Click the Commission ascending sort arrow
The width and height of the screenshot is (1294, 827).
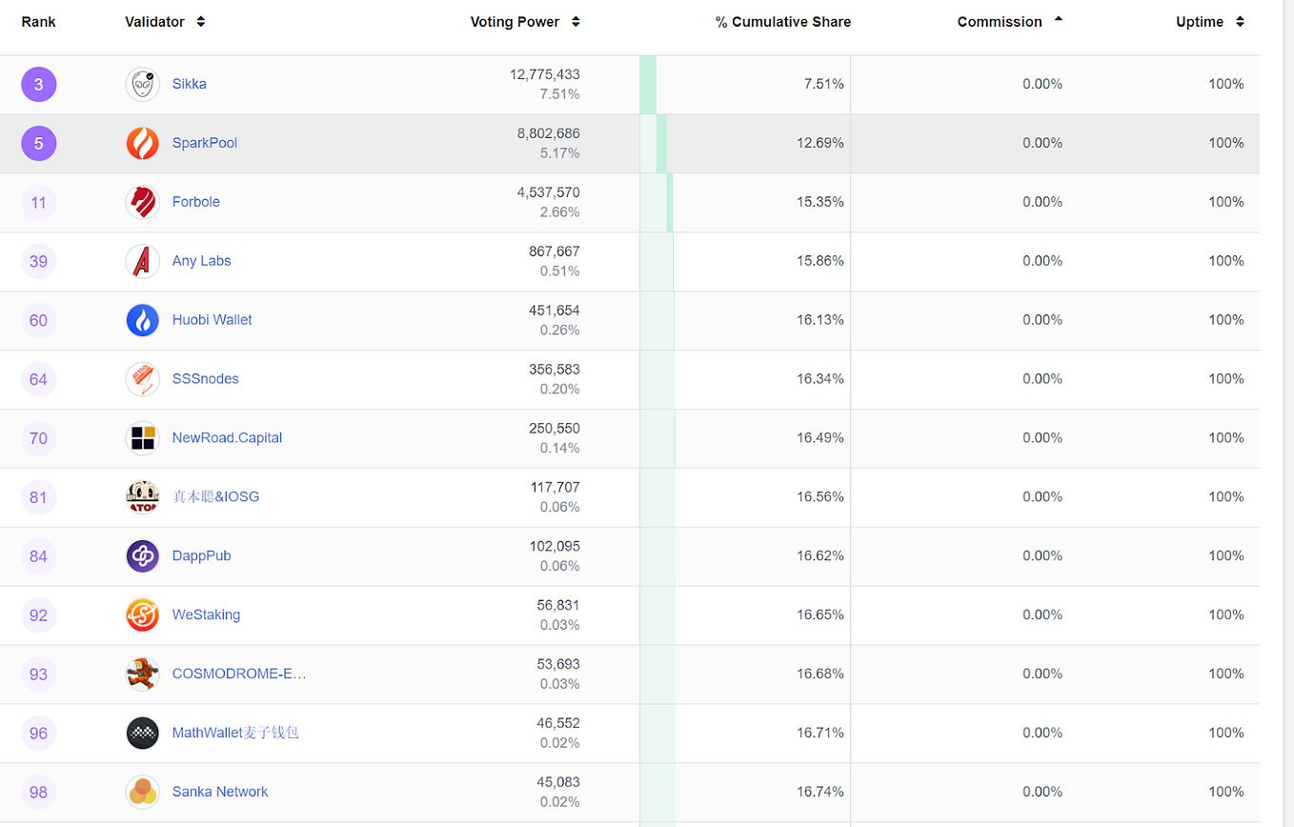pos(1058,21)
